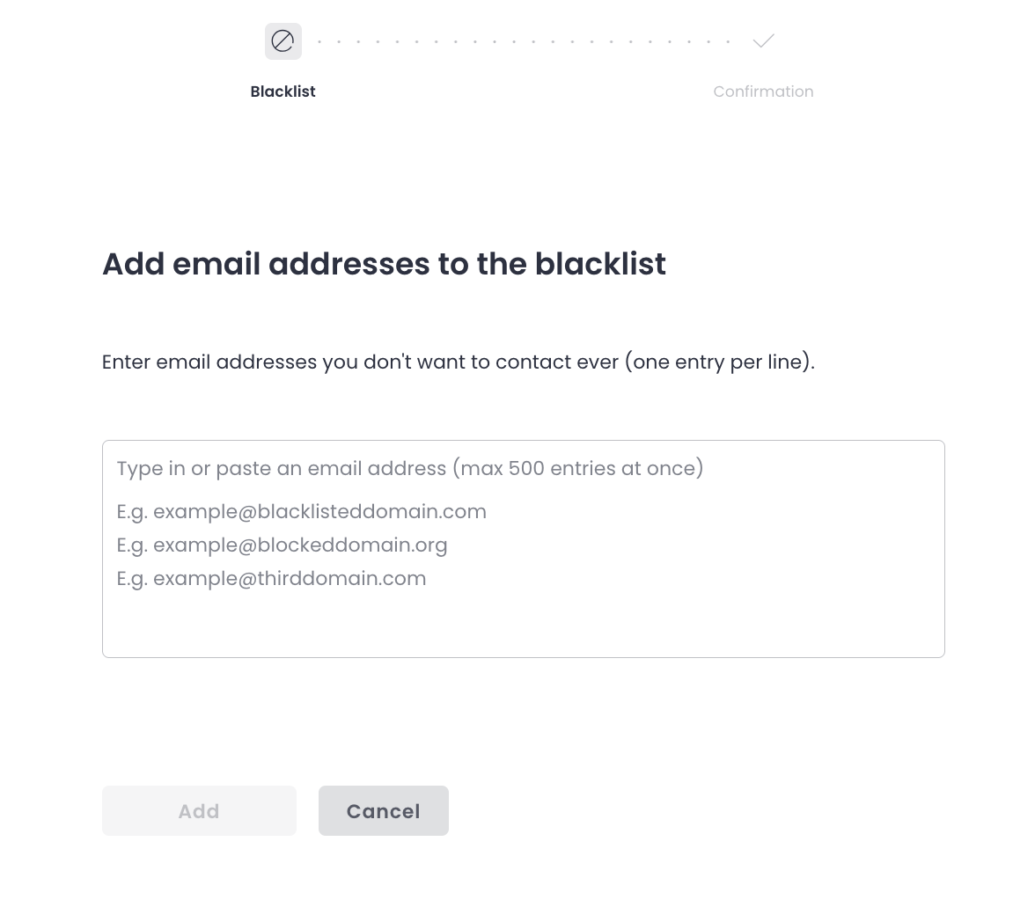Click the "(max 500 entries at once)" hint
Viewport: 1035px width, 922px height.
click(578, 468)
